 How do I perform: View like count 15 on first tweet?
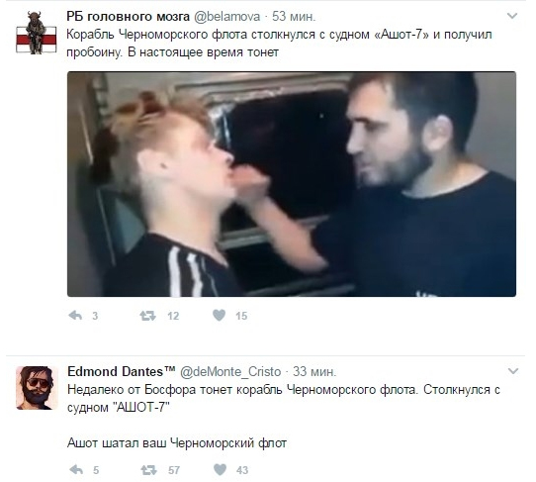(x=241, y=316)
